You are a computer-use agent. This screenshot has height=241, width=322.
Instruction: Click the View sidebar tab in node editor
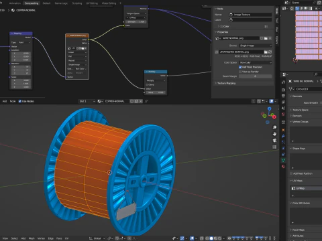pyautogui.click(x=277, y=29)
